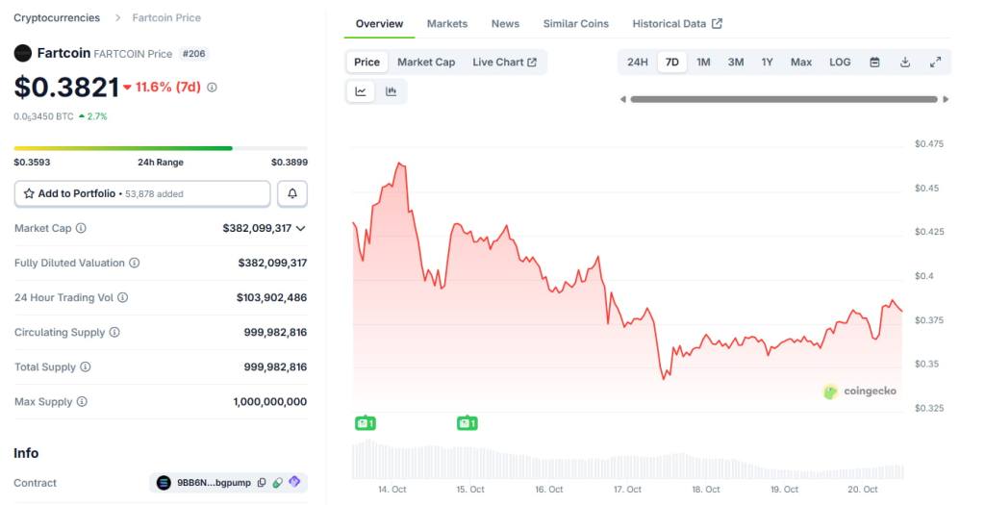This screenshot has width=985, height=505.
Task: Go to Cryptocurrencies breadcrumb link
Action: [57, 17]
